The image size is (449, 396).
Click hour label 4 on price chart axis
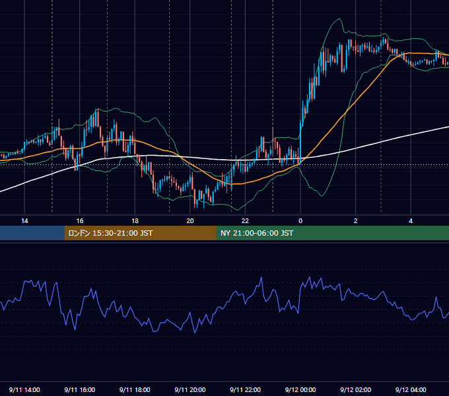(411, 221)
